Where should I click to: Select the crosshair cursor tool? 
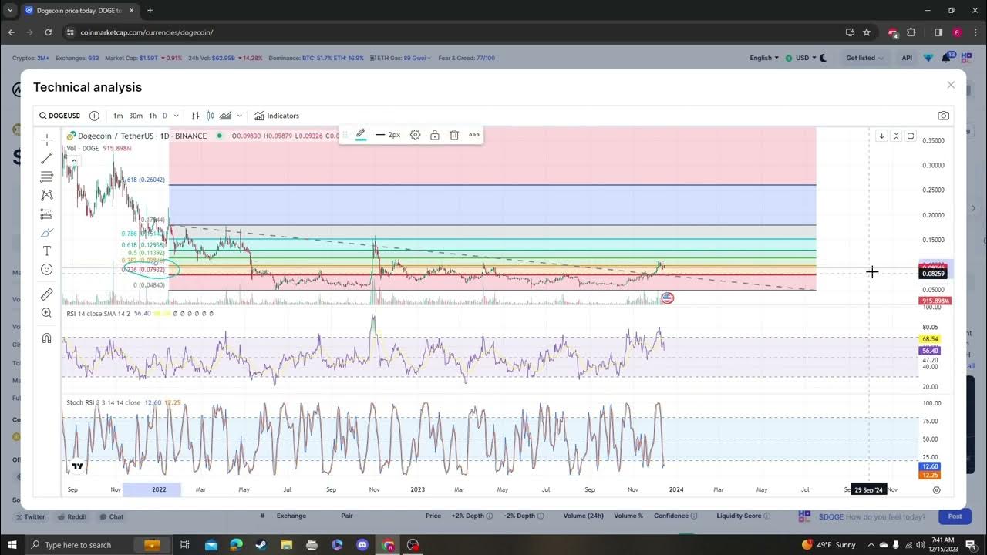[x=47, y=140]
